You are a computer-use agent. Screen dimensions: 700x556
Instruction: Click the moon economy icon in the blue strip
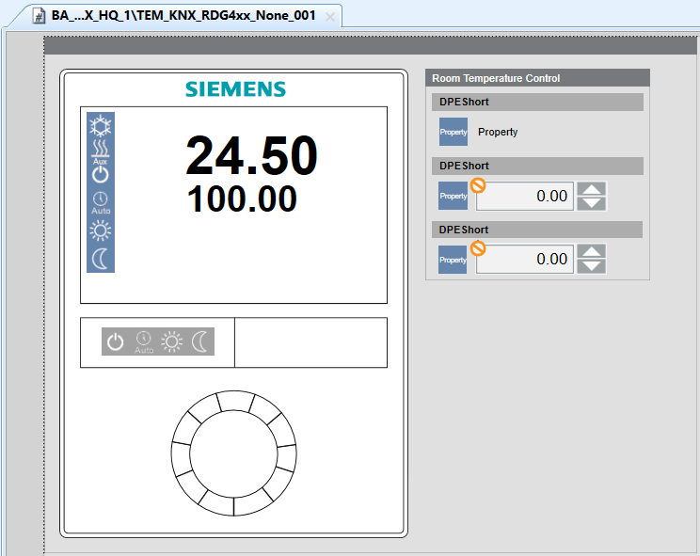100,259
